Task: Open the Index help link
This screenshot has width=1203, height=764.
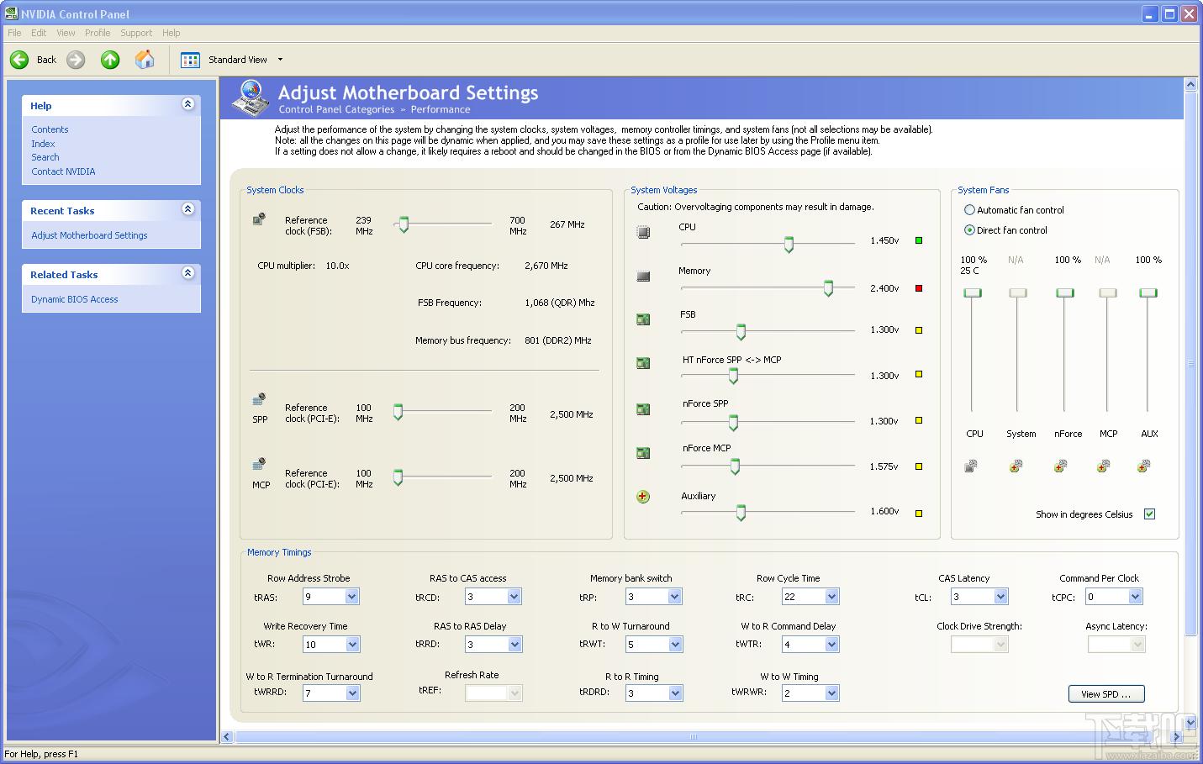Action: pos(43,144)
